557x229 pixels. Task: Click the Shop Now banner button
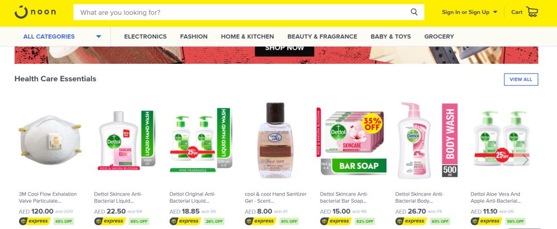pos(285,49)
